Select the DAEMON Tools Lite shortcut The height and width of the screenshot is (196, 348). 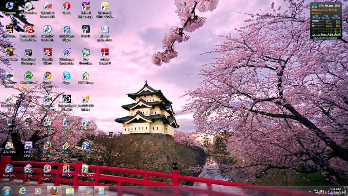(x=48, y=30)
